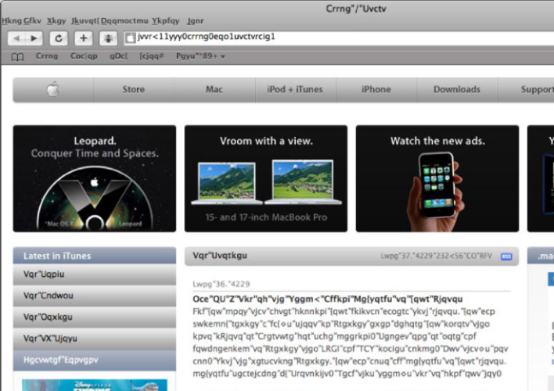Viewport: 554px width, 391px height.
Task: Click the Disney featured content thumbnail
Action: [x=95, y=385]
